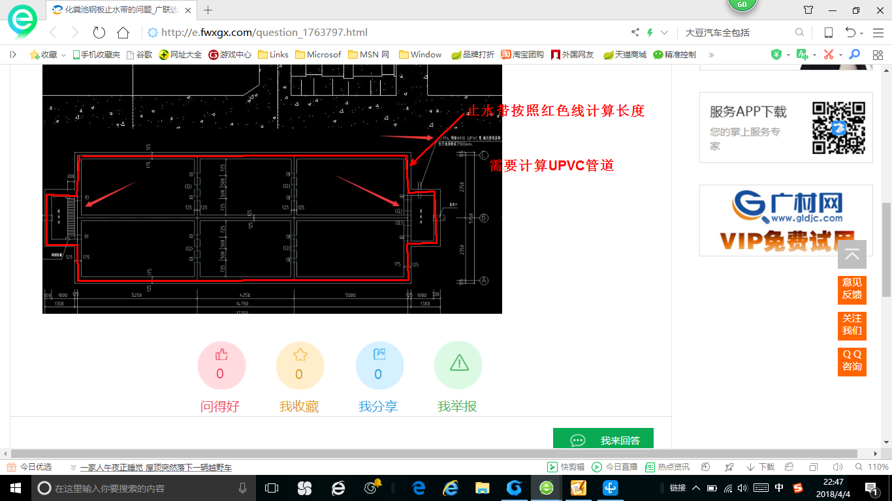
Task: Open the 今日优选 status bar item
Action: click(29, 467)
